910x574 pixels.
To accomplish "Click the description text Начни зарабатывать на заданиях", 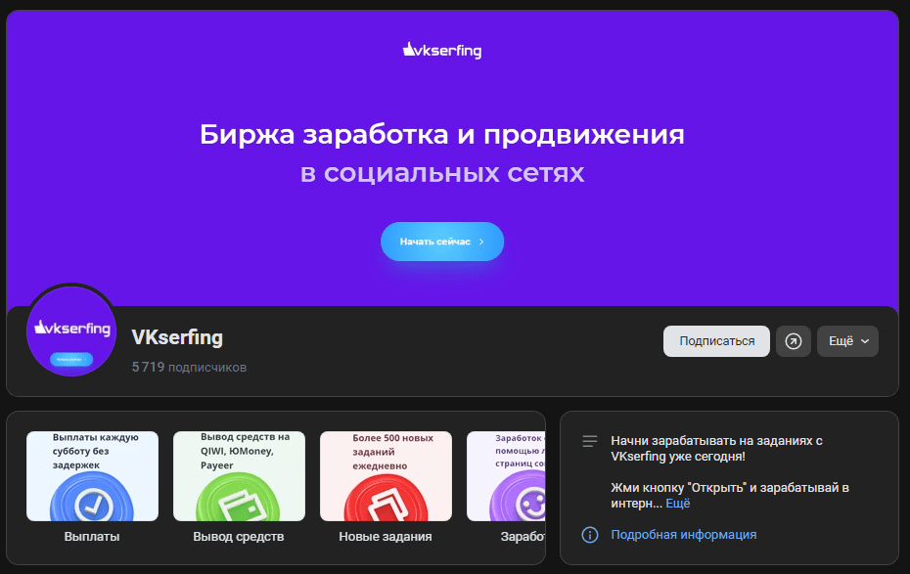I will (x=716, y=449).
